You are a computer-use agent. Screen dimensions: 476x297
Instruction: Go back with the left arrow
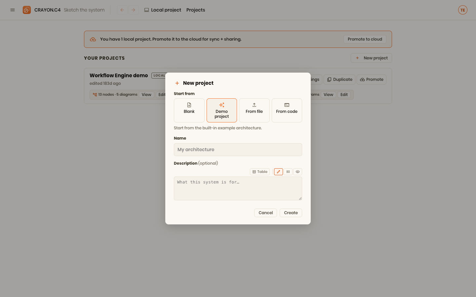[122, 10]
